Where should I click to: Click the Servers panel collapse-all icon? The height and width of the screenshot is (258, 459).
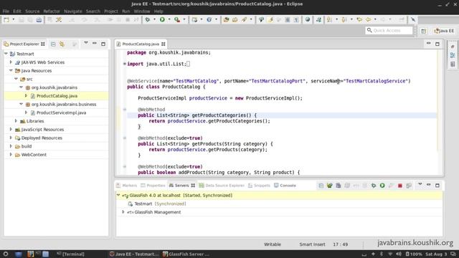pyautogui.click(x=321, y=186)
